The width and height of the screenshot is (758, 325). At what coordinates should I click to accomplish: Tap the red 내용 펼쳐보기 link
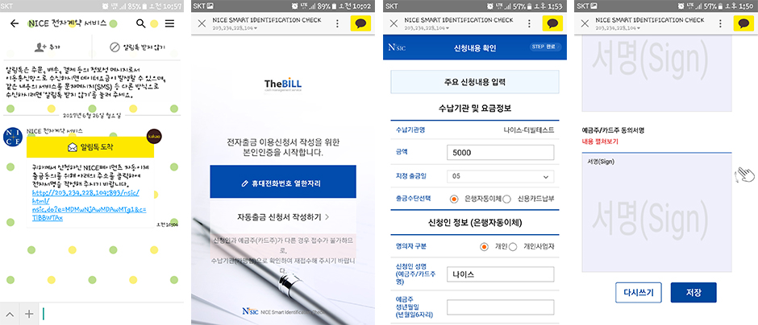point(600,142)
